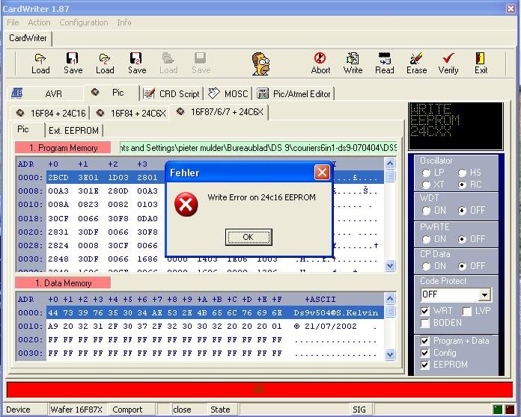Open the AVR Atmel tab
Viewport: 521px width, 417px height.
tap(45, 93)
